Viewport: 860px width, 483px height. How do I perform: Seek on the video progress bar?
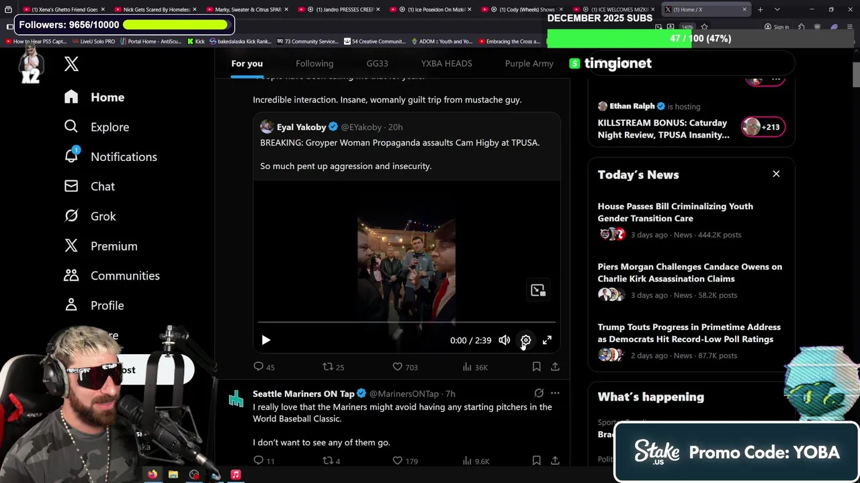click(x=406, y=322)
